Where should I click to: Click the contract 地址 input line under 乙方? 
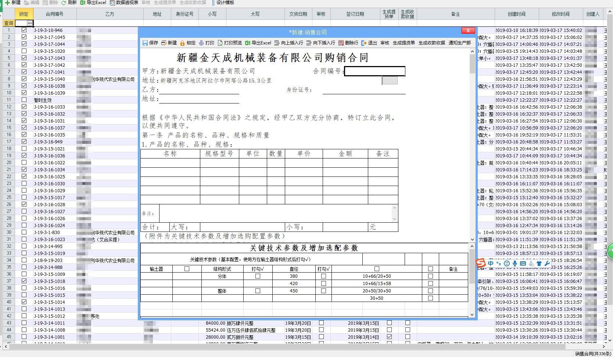pos(199,99)
